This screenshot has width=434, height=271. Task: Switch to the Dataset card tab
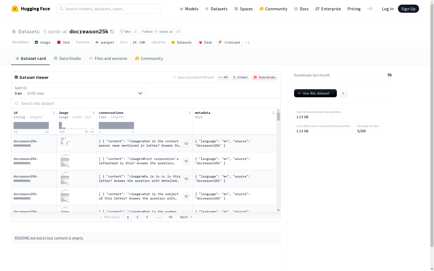coord(30,58)
